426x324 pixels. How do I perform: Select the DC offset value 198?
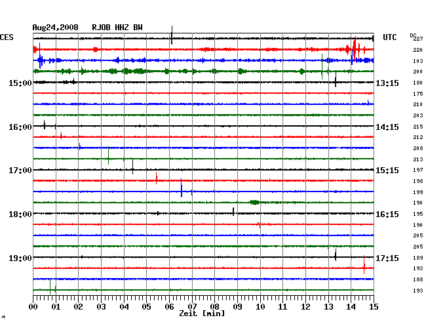(x=418, y=181)
